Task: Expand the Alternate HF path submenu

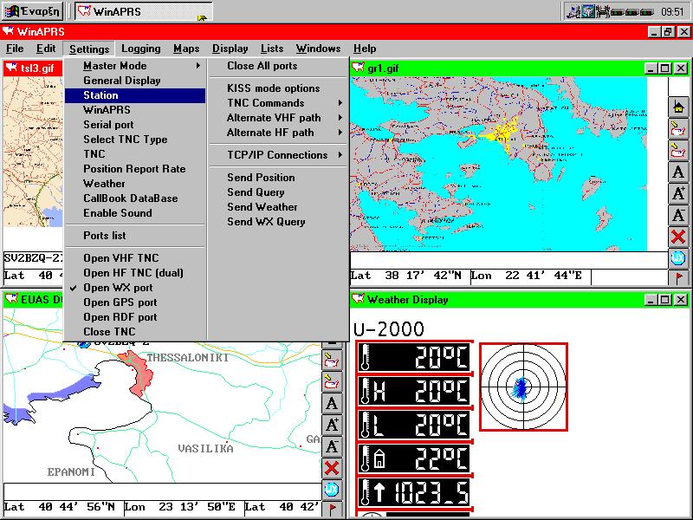Action: 277,133
